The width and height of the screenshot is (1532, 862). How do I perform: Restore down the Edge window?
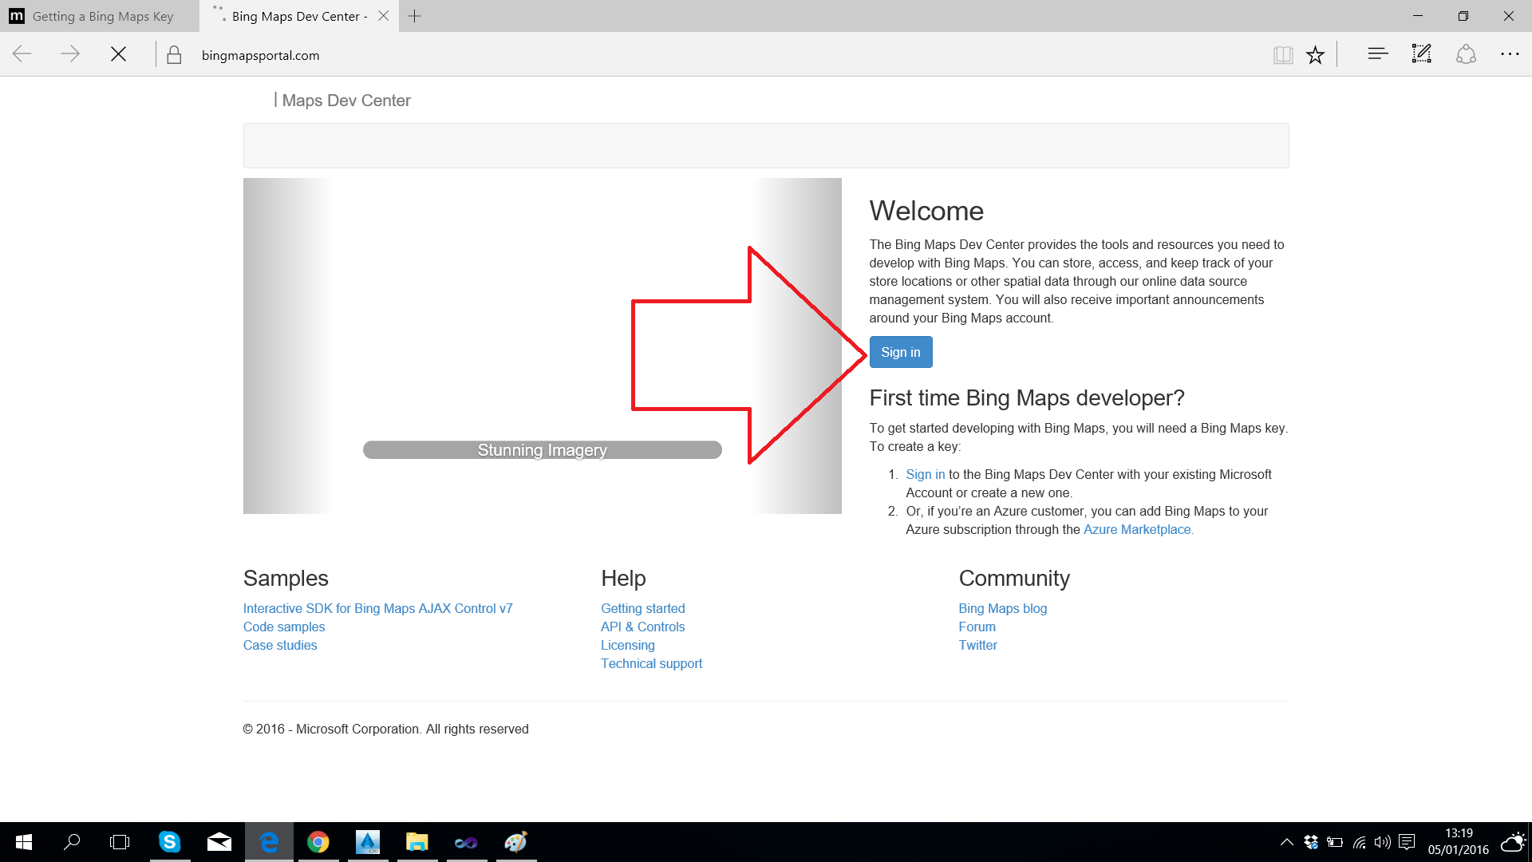coord(1463,16)
